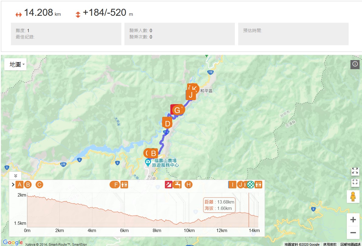
Task: Click the 10km label on chart axis
Action: tap(189, 231)
